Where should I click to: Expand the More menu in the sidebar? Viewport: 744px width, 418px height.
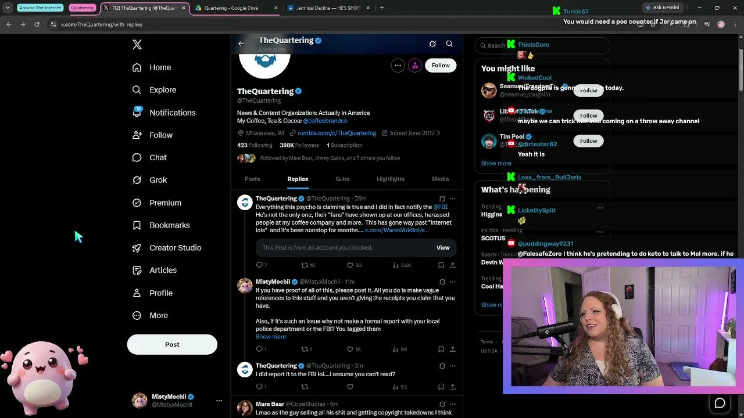pyautogui.click(x=150, y=315)
